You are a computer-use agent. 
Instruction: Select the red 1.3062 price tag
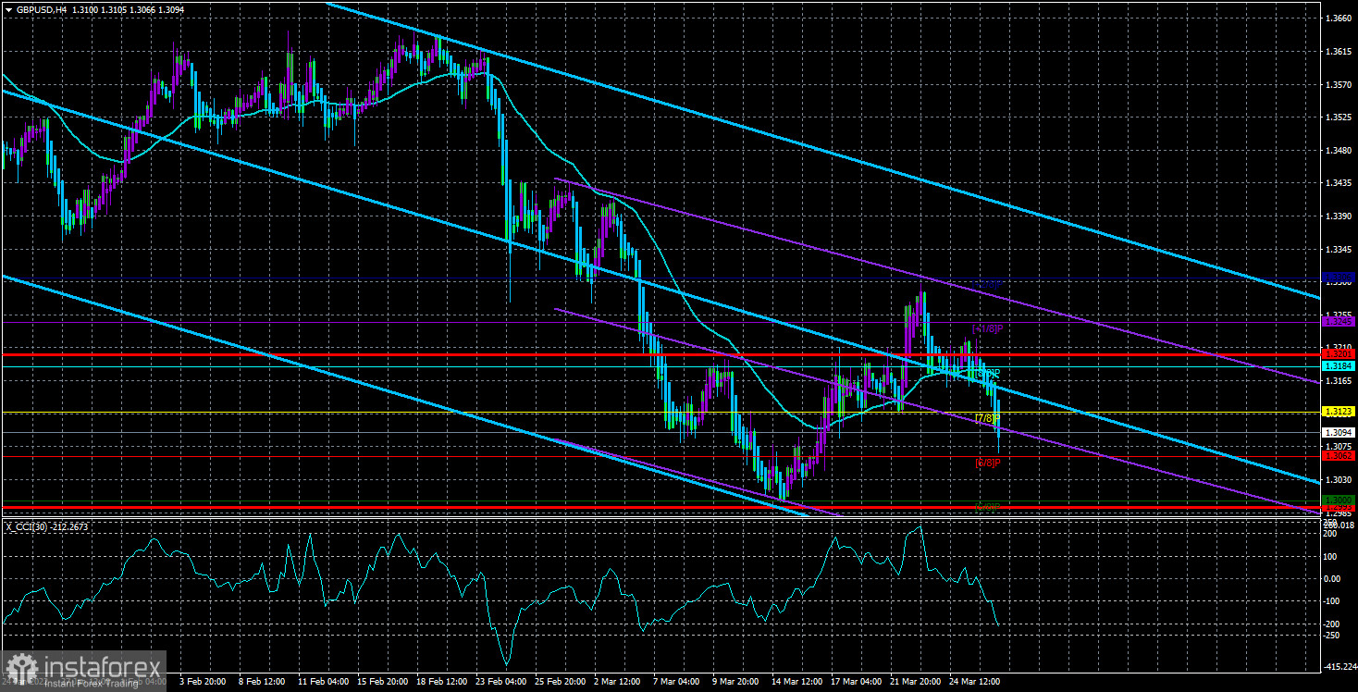(x=1339, y=455)
